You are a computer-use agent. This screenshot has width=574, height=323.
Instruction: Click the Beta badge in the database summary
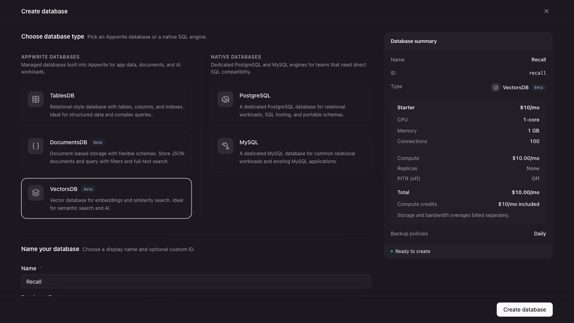pyautogui.click(x=539, y=87)
